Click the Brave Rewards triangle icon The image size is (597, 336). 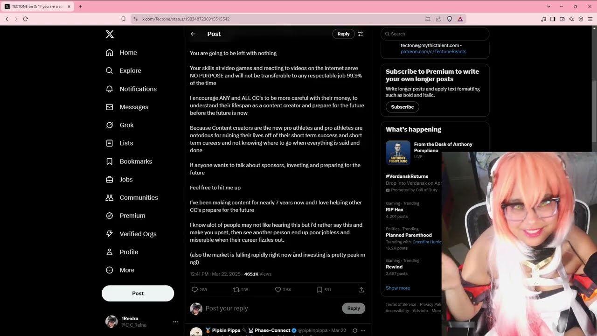coord(460,19)
